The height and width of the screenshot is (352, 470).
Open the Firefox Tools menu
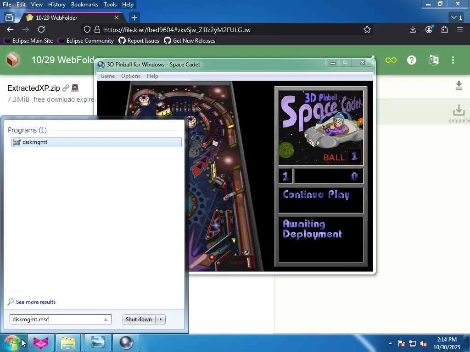pyautogui.click(x=110, y=5)
